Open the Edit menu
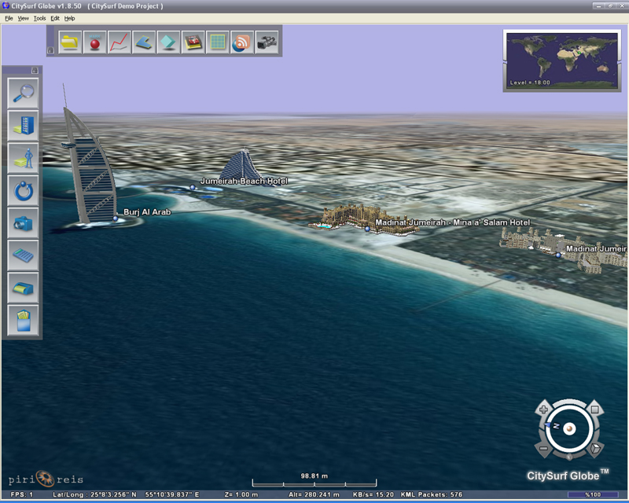Image resolution: width=629 pixels, height=503 pixels. point(55,18)
